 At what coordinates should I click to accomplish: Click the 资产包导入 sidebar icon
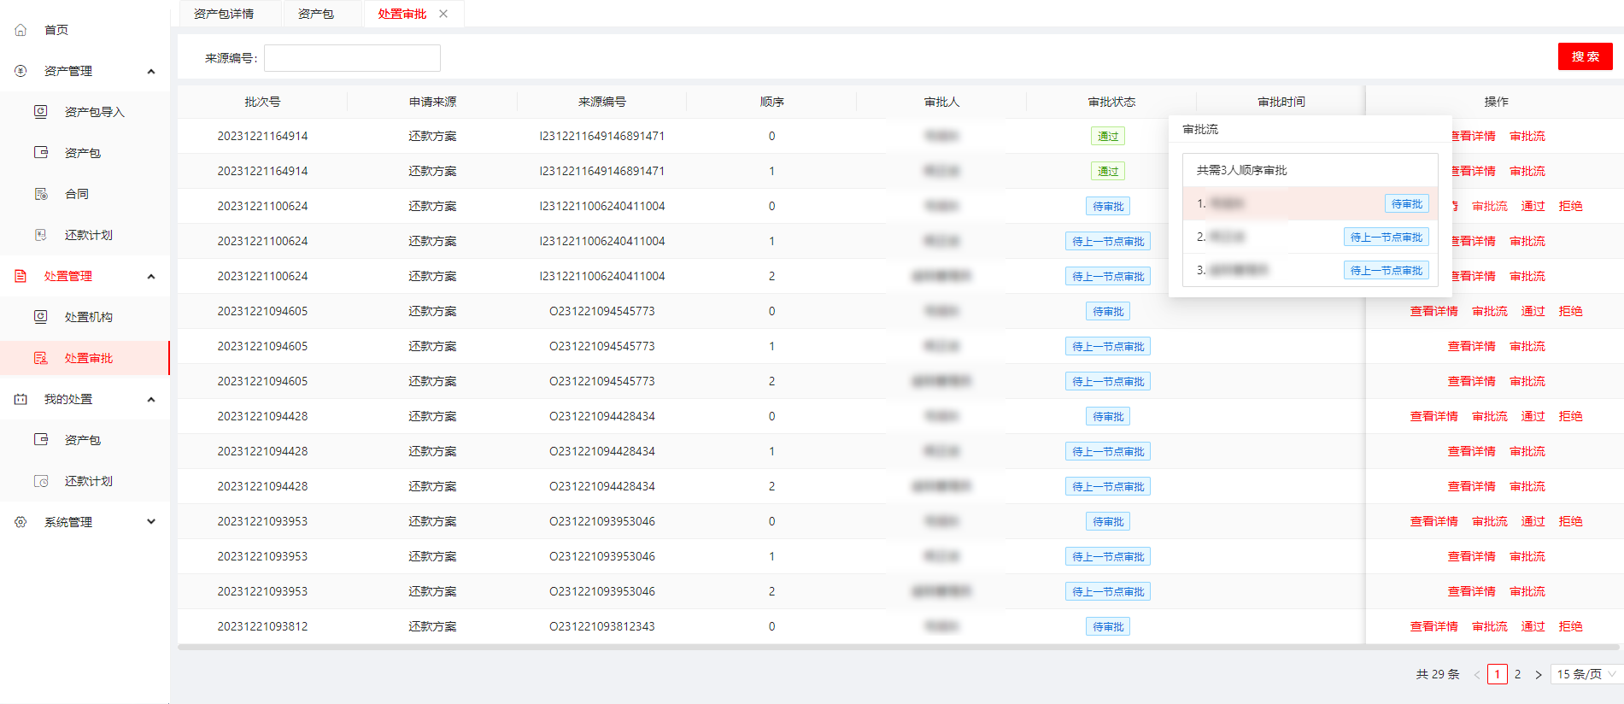click(x=40, y=111)
